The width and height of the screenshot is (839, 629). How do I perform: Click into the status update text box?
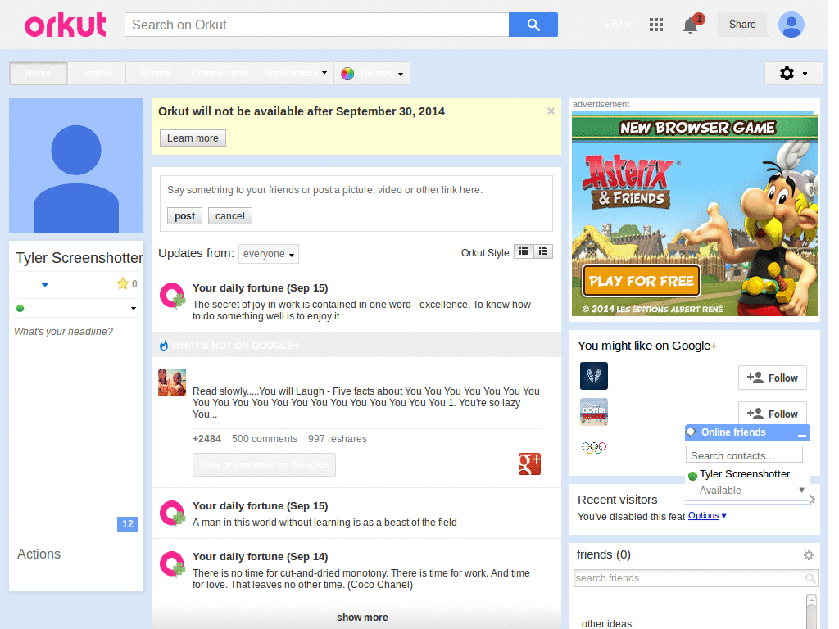pos(356,190)
